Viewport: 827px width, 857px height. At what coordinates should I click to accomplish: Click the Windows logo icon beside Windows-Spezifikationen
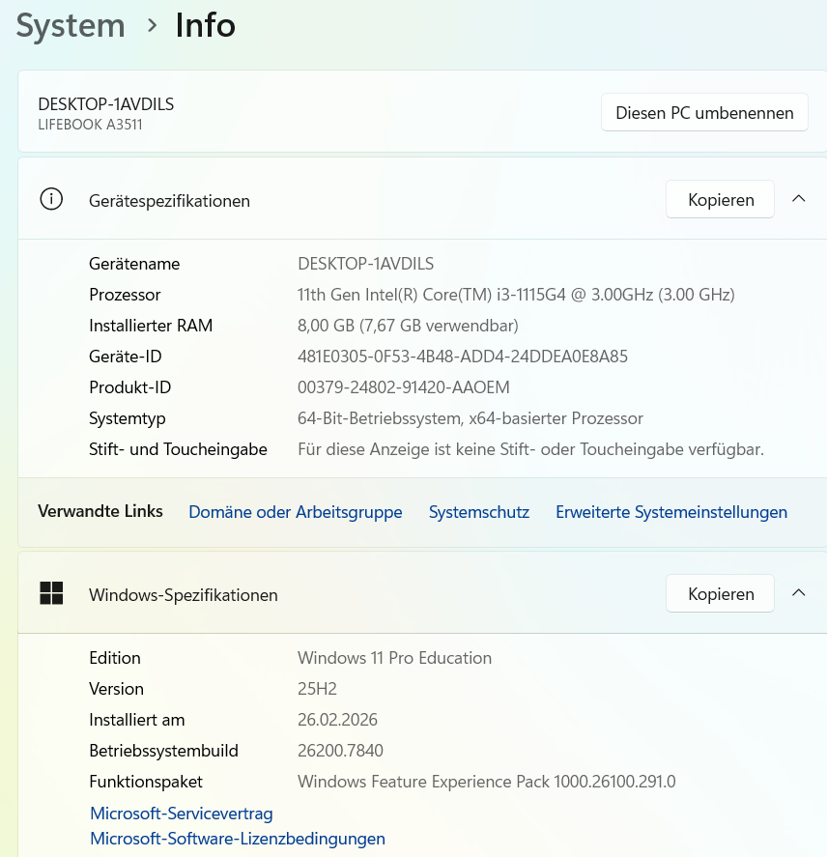click(x=51, y=593)
